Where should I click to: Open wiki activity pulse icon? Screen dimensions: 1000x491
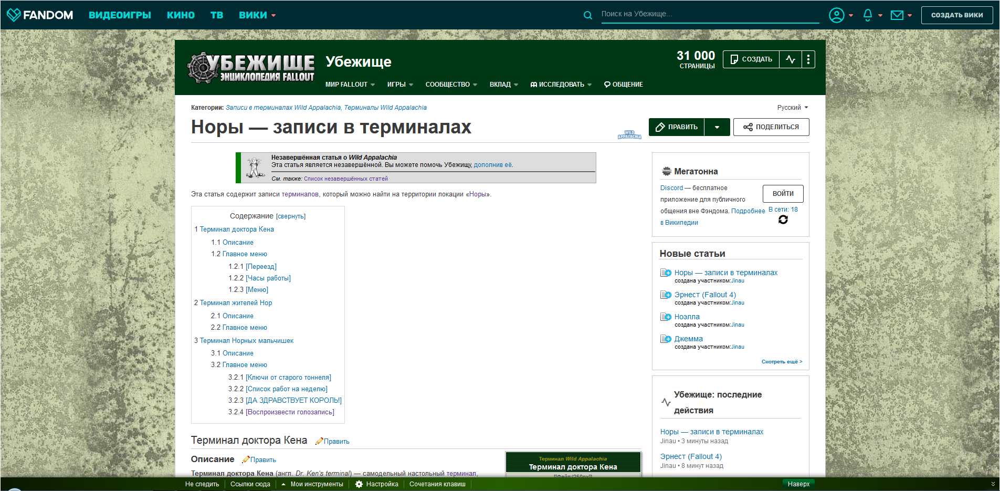(x=791, y=59)
